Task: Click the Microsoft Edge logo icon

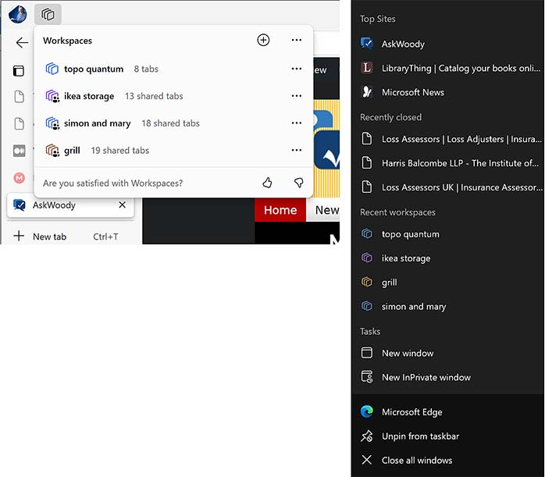Action: (x=367, y=411)
